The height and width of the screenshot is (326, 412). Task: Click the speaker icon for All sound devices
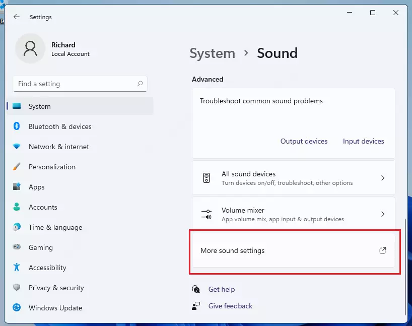[x=207, y=178]
